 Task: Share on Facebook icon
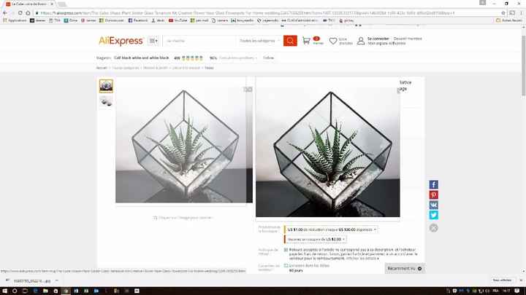(x=433, y=184)
